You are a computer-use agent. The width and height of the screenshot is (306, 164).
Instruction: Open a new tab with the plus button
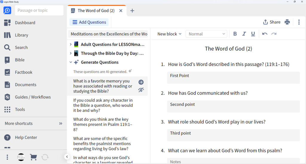[132, 11]
